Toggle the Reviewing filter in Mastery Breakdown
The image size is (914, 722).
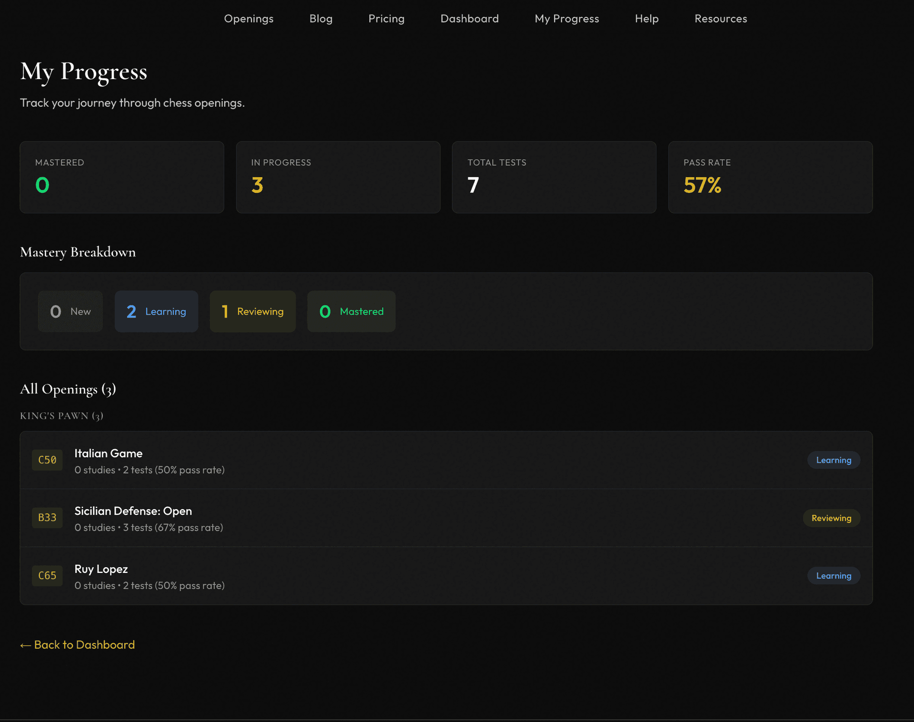click(x=252, y=311)
